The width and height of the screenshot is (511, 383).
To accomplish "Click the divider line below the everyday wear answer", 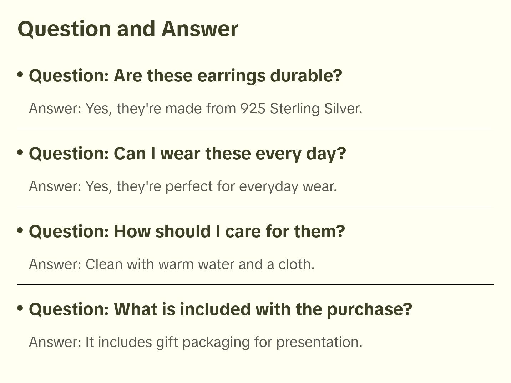I will pos(255,207).
